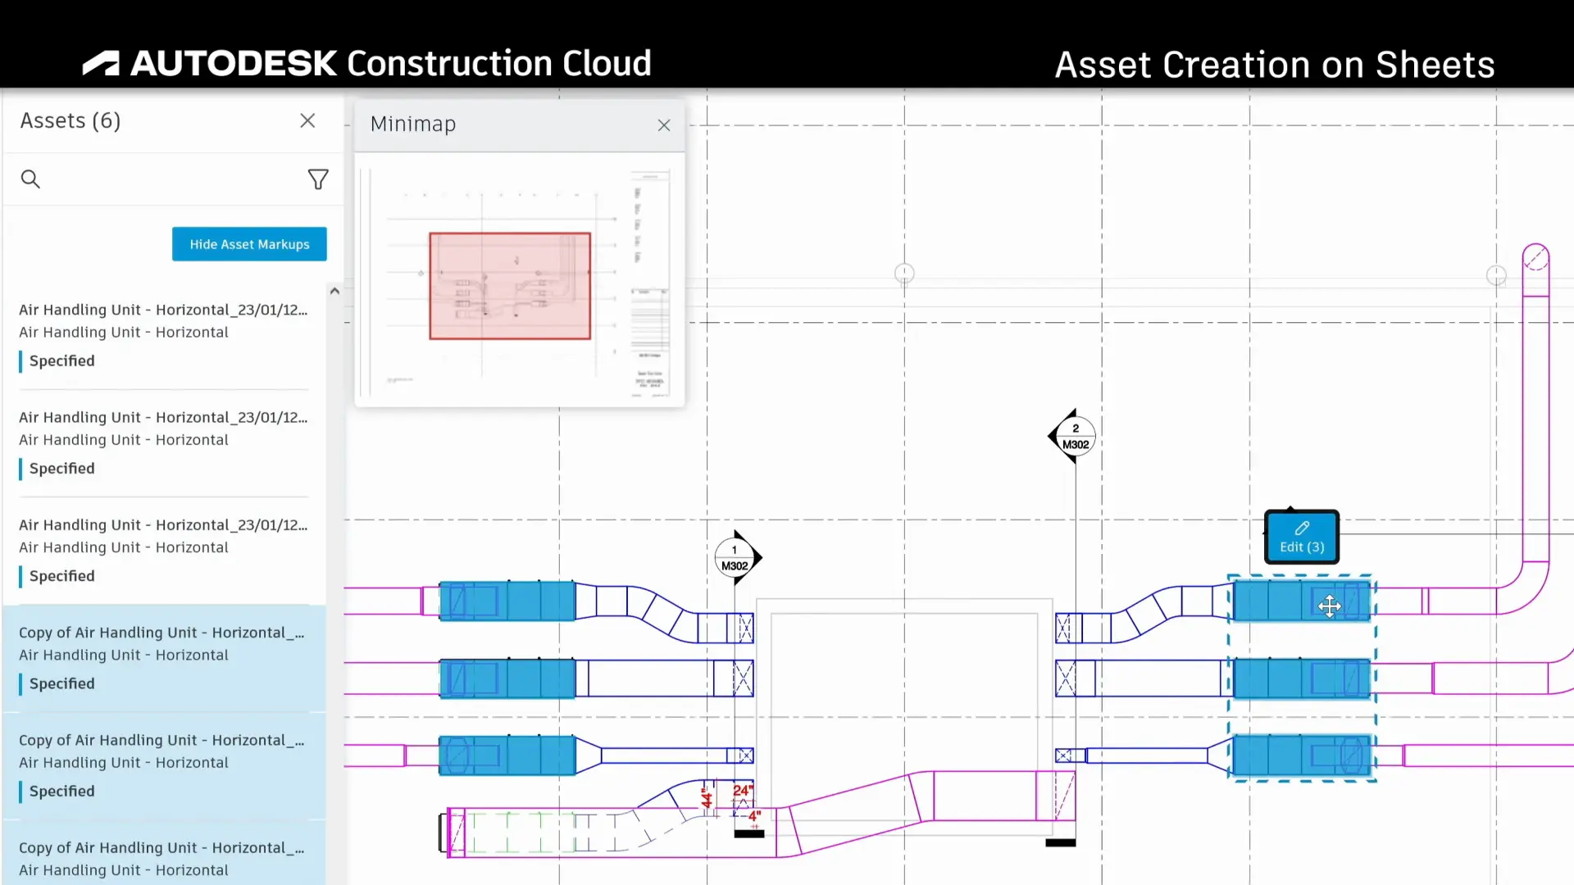1574x885 pixels.
Task: Click bottom-left blue air handling unit markup
Action: (507, 756)
